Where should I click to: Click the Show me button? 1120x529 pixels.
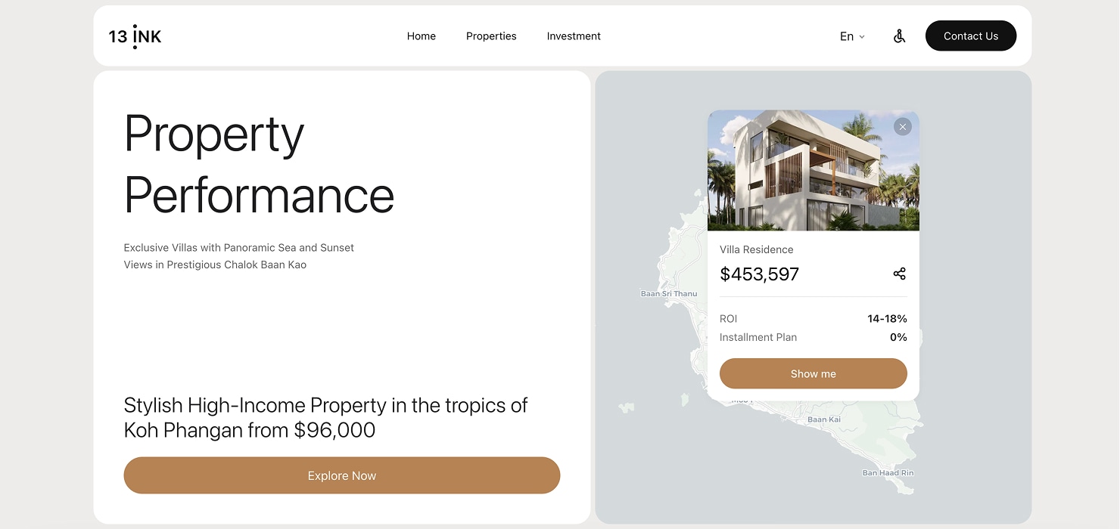(x=813, y=373)
